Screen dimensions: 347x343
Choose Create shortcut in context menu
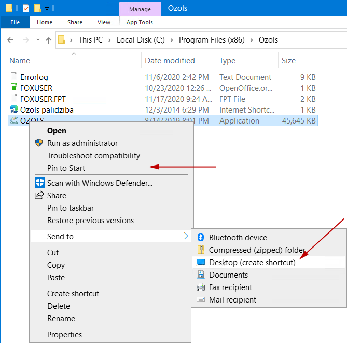[x=73, y=293]
